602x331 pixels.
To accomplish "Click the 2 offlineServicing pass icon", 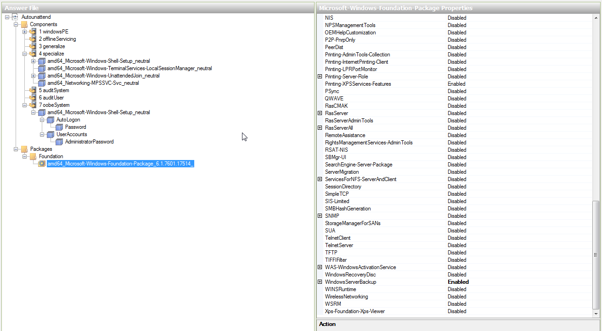I will pyautogui.click(x=33, y=39).
